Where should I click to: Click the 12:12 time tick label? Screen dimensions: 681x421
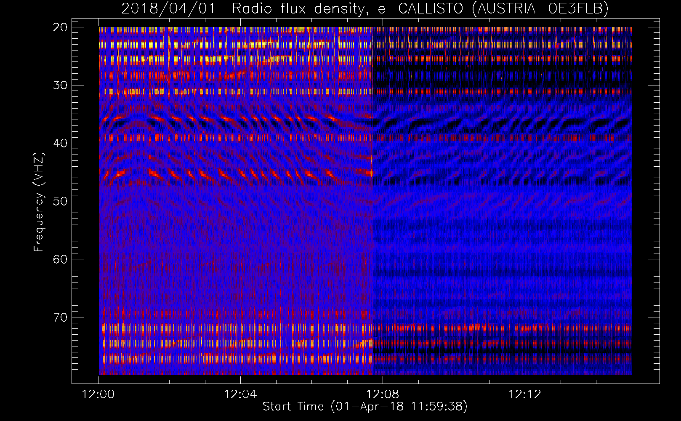pyautogui.click(x=525, y=394)
